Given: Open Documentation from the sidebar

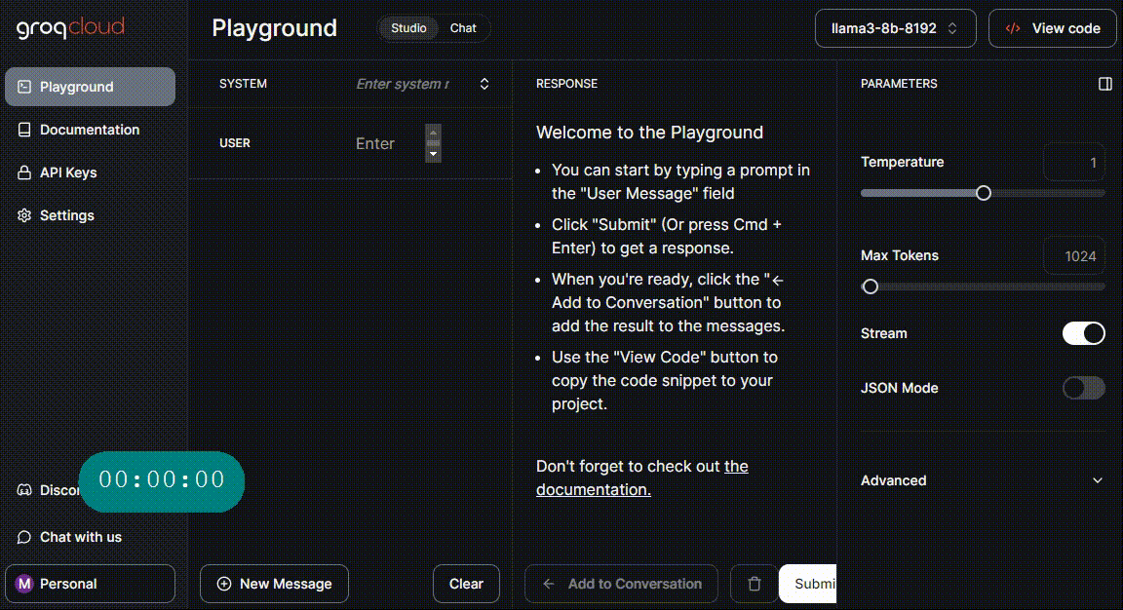Looking at the screenshot, I should pos(90,130).
